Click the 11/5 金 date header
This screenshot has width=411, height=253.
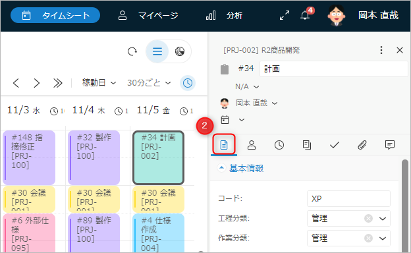[153, 111]
